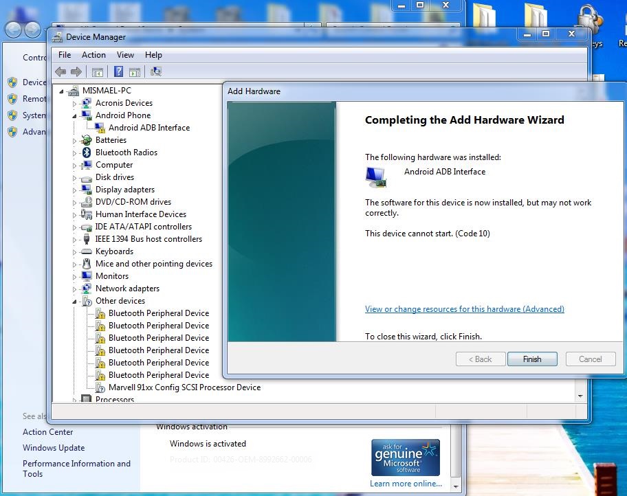Click the hardware icon in Add Hardware wizard
This screenshot has height=496, width=627.
coord(376,177)
